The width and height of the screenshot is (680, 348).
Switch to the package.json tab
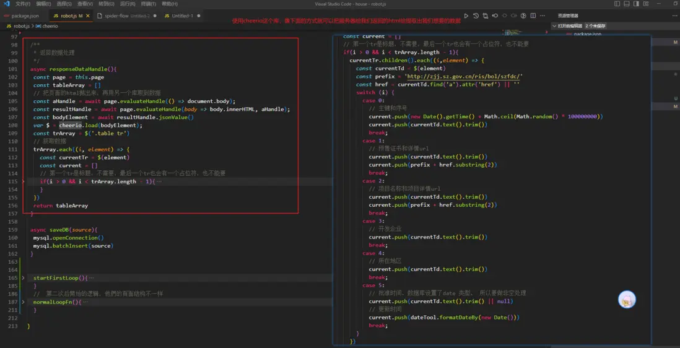[25, 15]
